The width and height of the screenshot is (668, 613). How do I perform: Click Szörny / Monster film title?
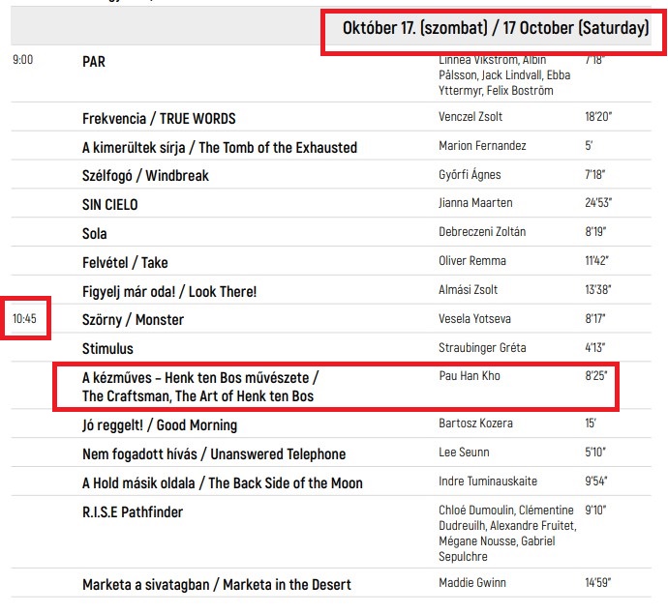click(x=133, y=320)
